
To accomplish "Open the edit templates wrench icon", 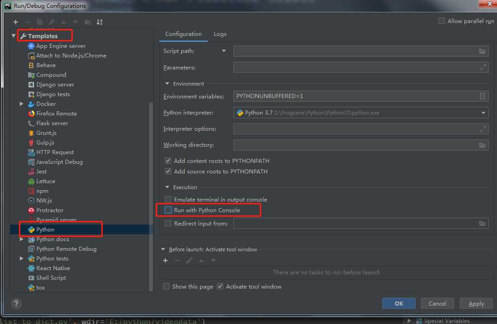I will (51, 22).
